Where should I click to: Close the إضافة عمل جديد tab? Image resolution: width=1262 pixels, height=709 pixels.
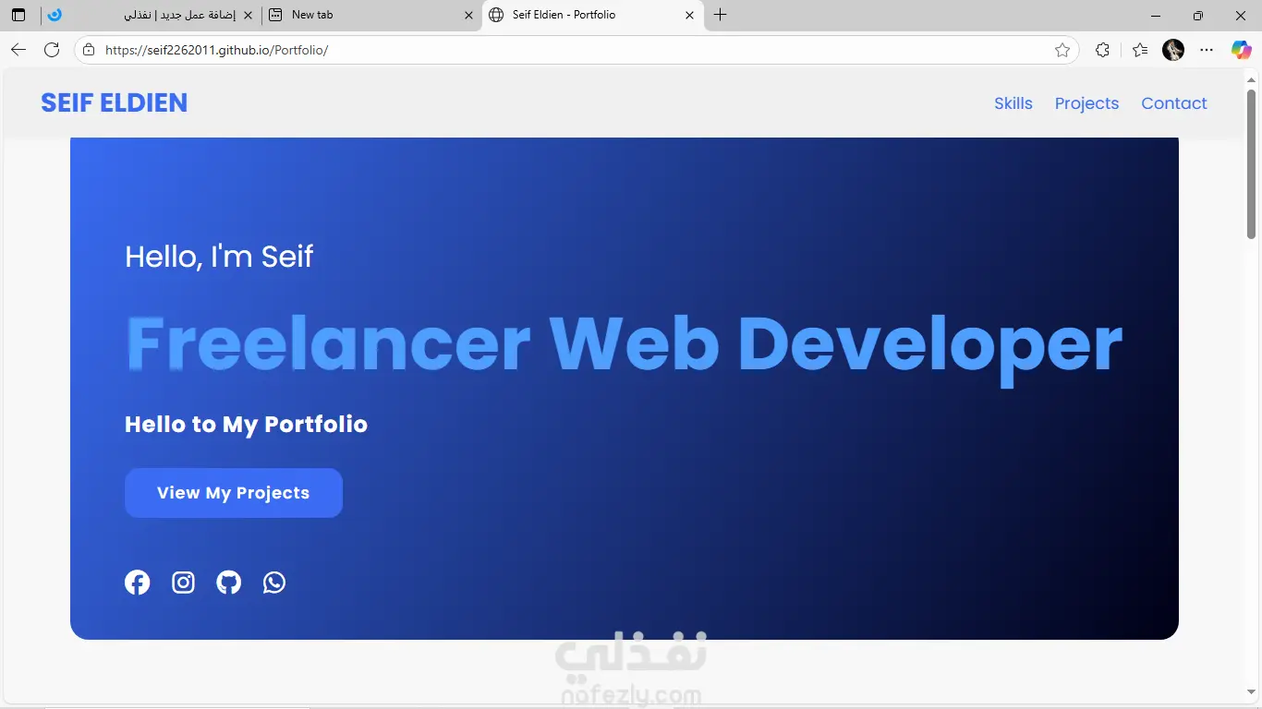pos(248,15)
